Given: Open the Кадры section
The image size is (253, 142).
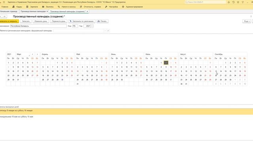Looking at the screenshot, I should click(17, 7).
